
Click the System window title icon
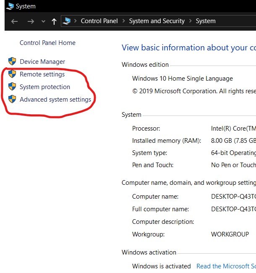click(10, 6)
